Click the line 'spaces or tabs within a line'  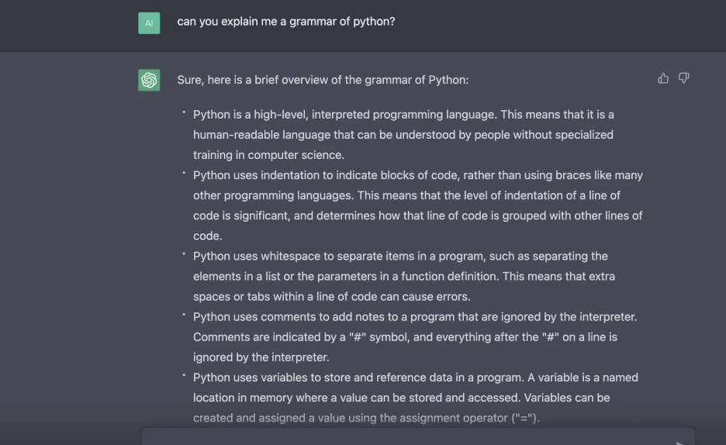331,296
